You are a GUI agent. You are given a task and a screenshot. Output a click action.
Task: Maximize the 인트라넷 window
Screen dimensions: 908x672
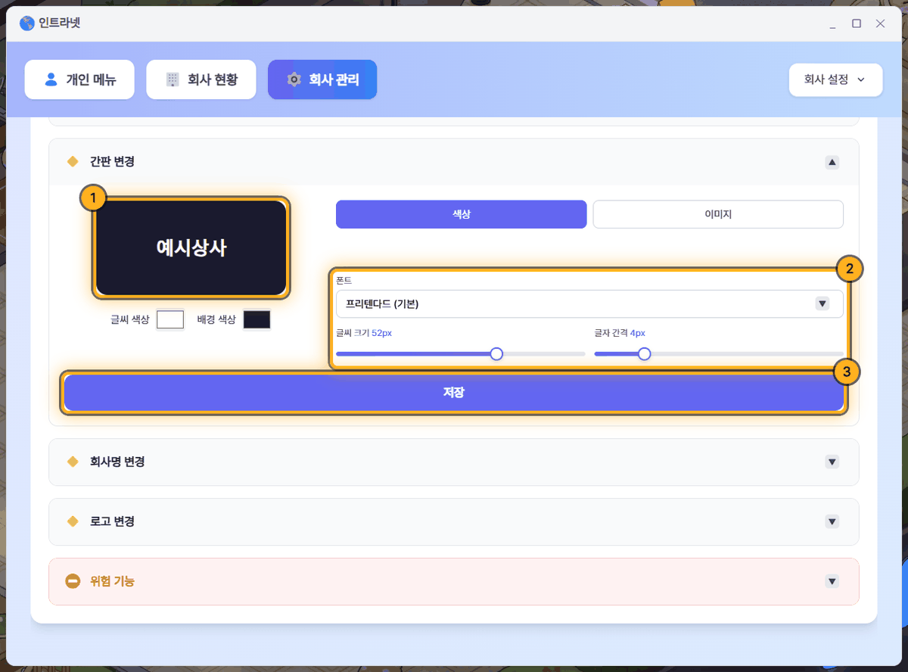coord(857,23)
